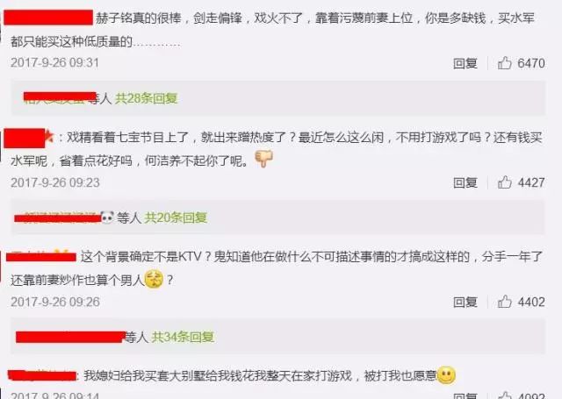This screenshot has height=399, width=562.
Task: Expand 共20条回复 reply thread
Action: coord(176,217)
